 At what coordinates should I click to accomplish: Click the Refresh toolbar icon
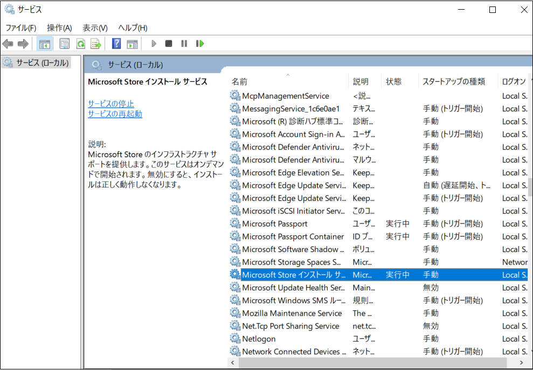(80, 44)
